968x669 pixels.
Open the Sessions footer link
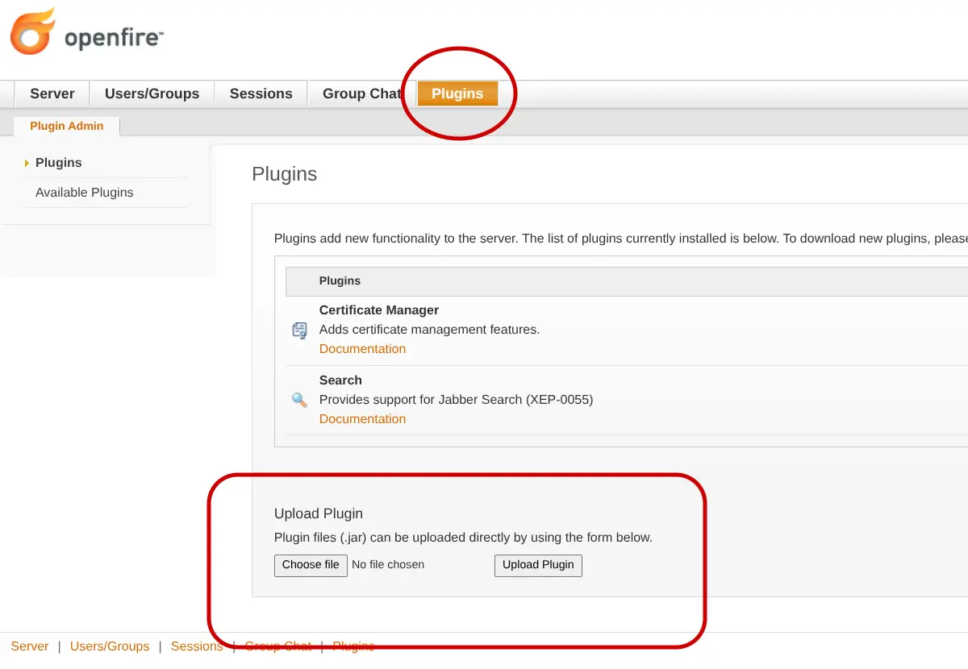197,646
